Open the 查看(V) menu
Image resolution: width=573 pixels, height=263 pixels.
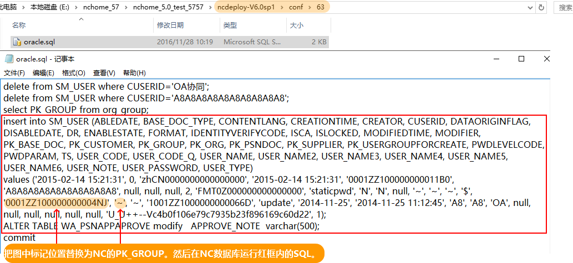click(104, 73)
